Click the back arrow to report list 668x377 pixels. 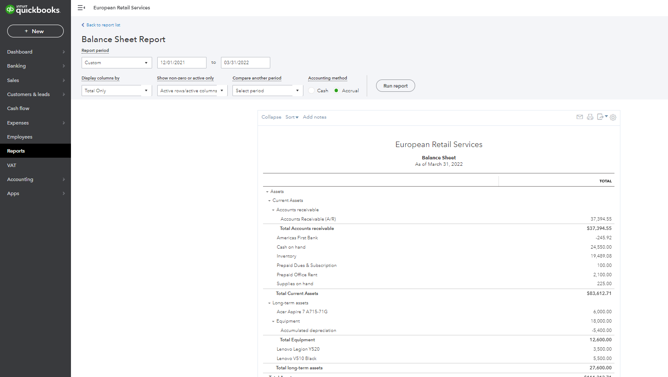(x=83, y=25)
